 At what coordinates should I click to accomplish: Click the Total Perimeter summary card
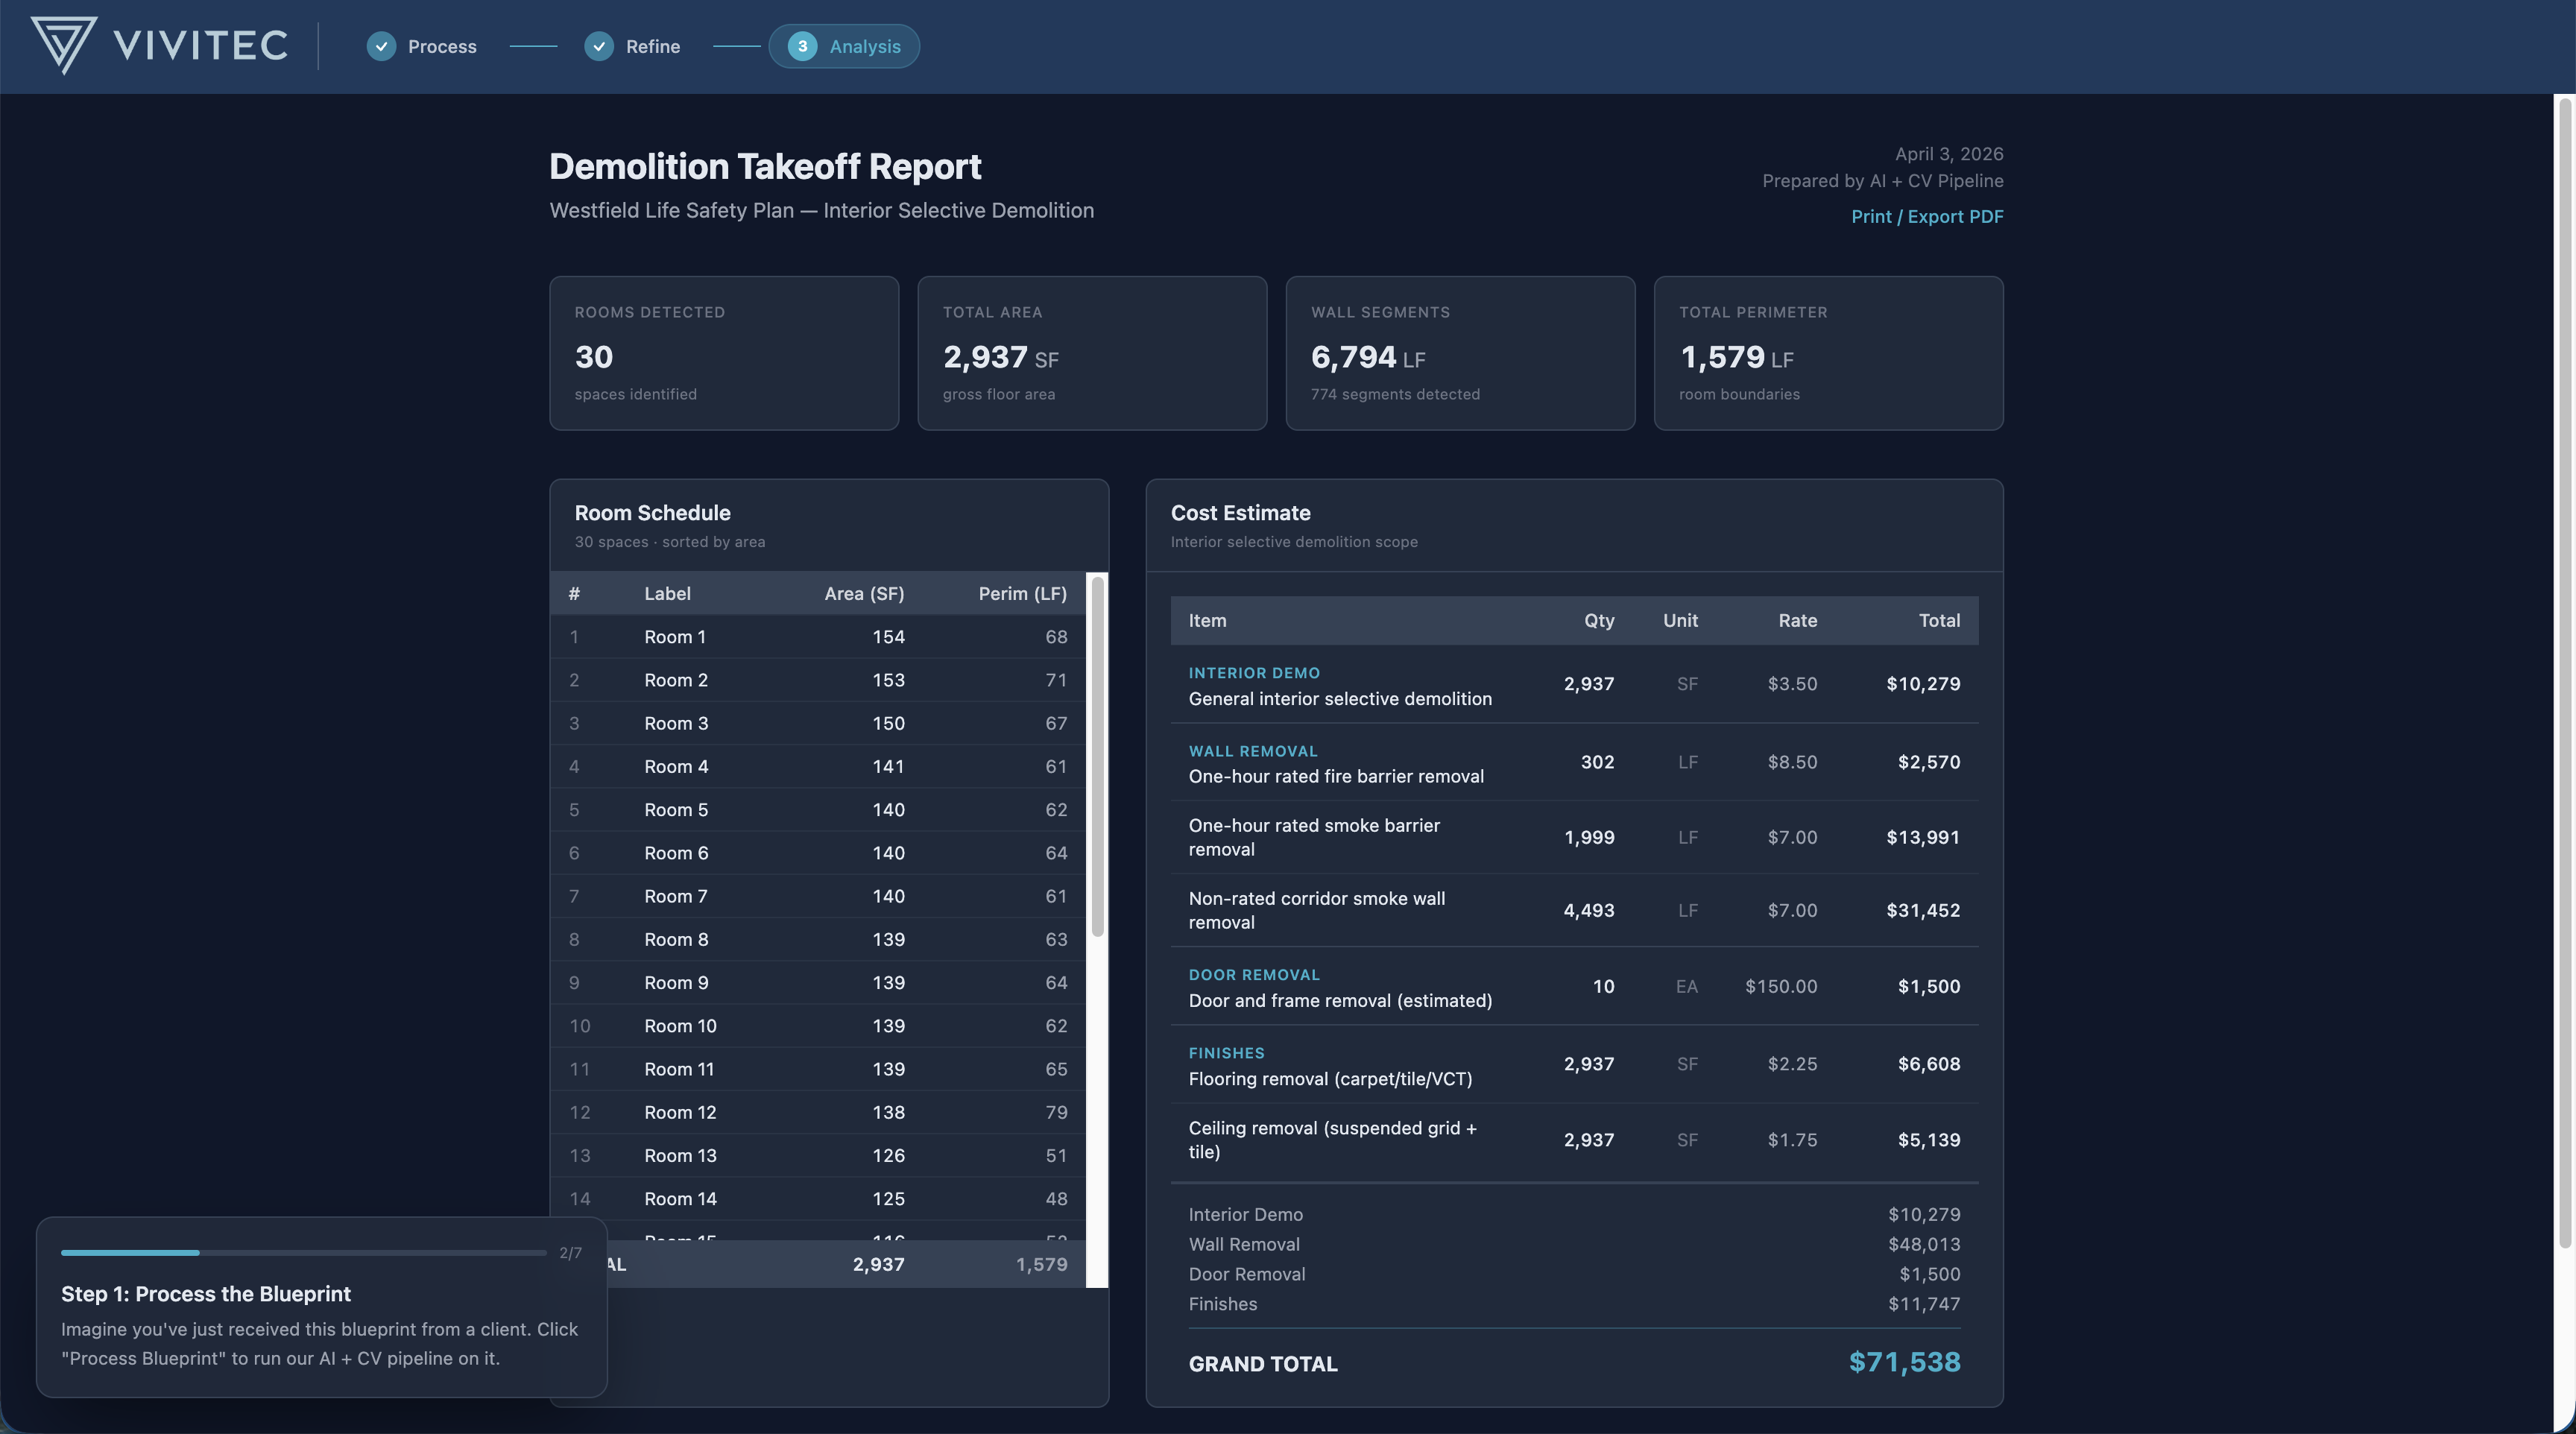[1828, 353]
